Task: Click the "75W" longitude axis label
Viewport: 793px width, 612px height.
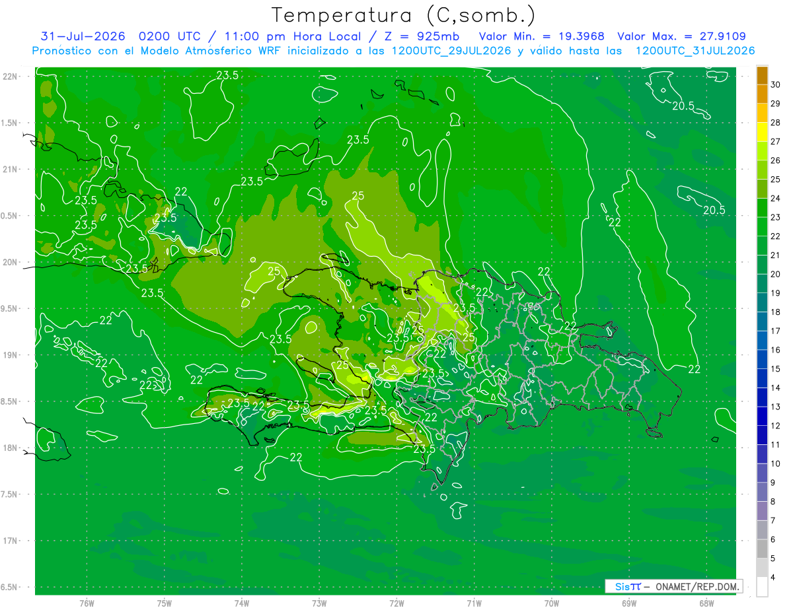Action: (x=165, y=603)
